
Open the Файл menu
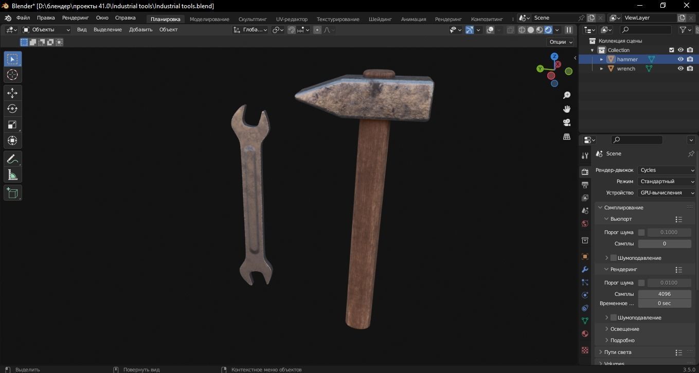click(23, 18)
